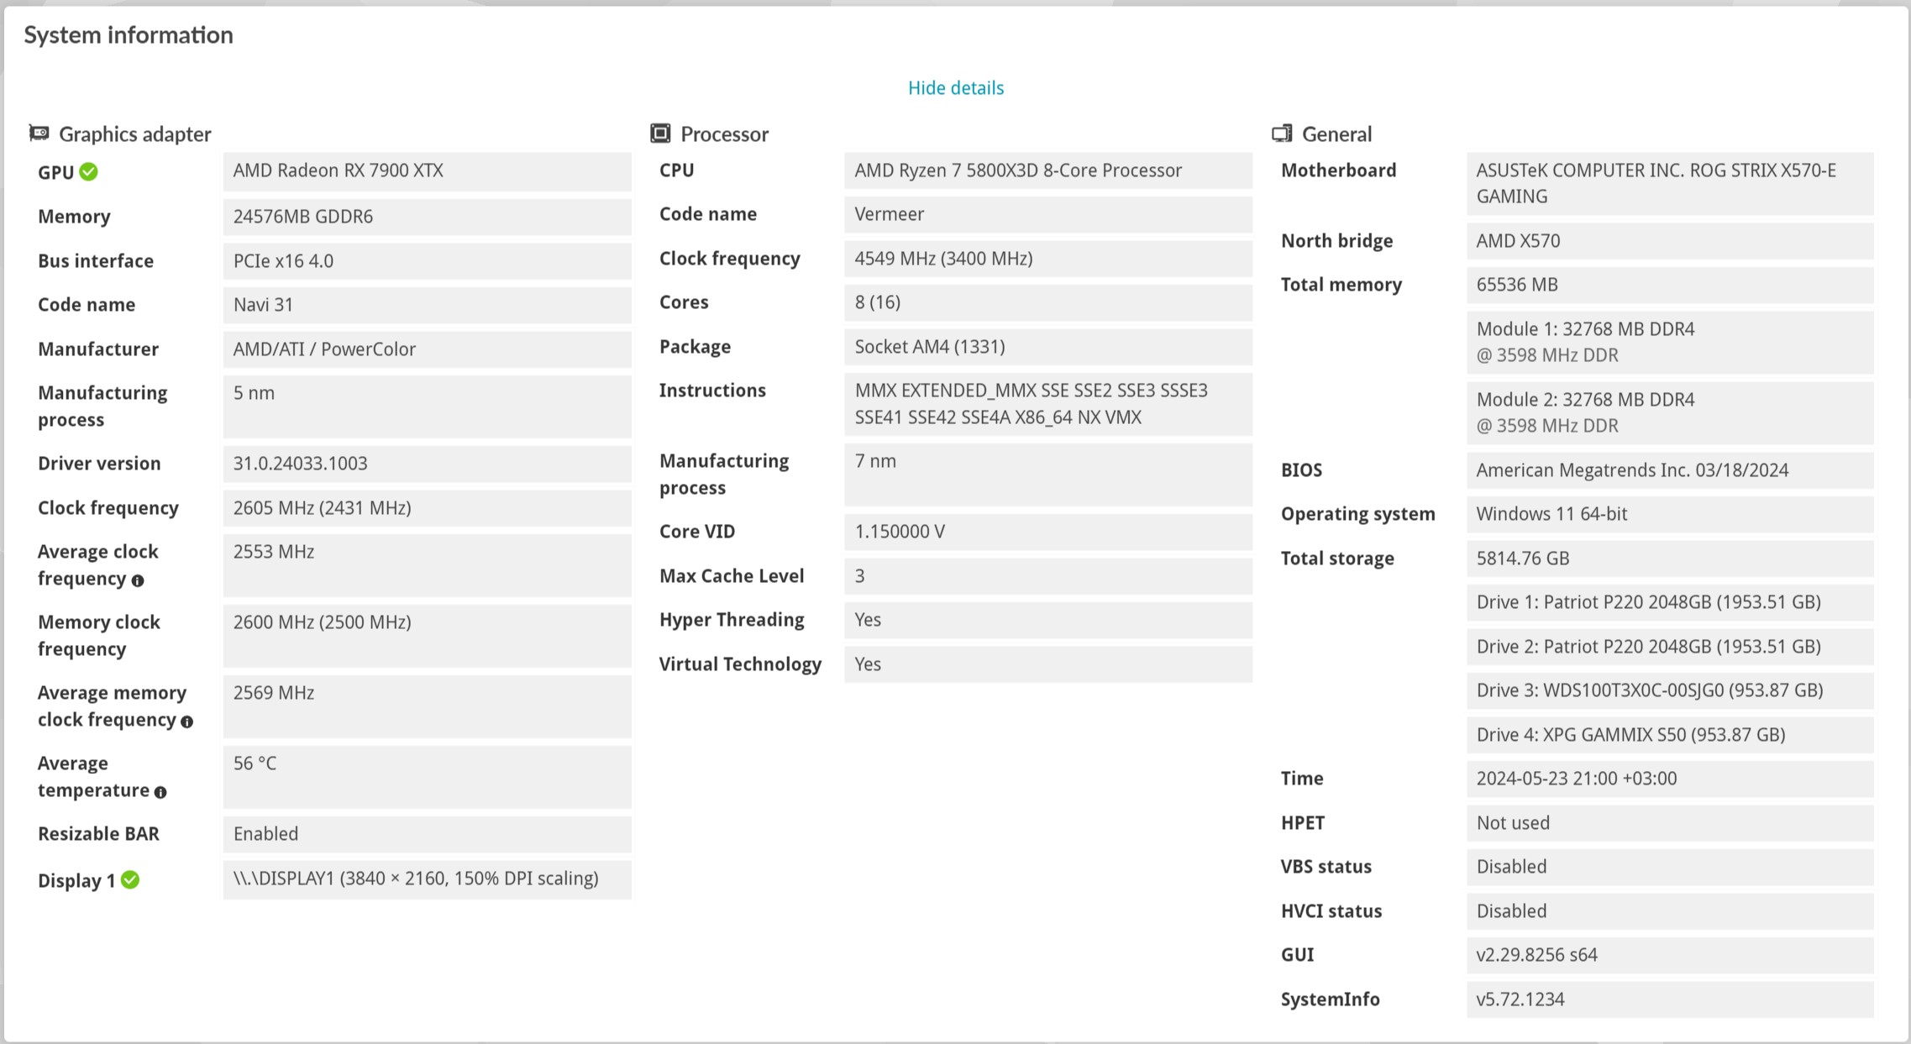Click the Socket AM4 (1331) value
This screenshot has height=1044, width=1911.
[x=1048, y=347]
